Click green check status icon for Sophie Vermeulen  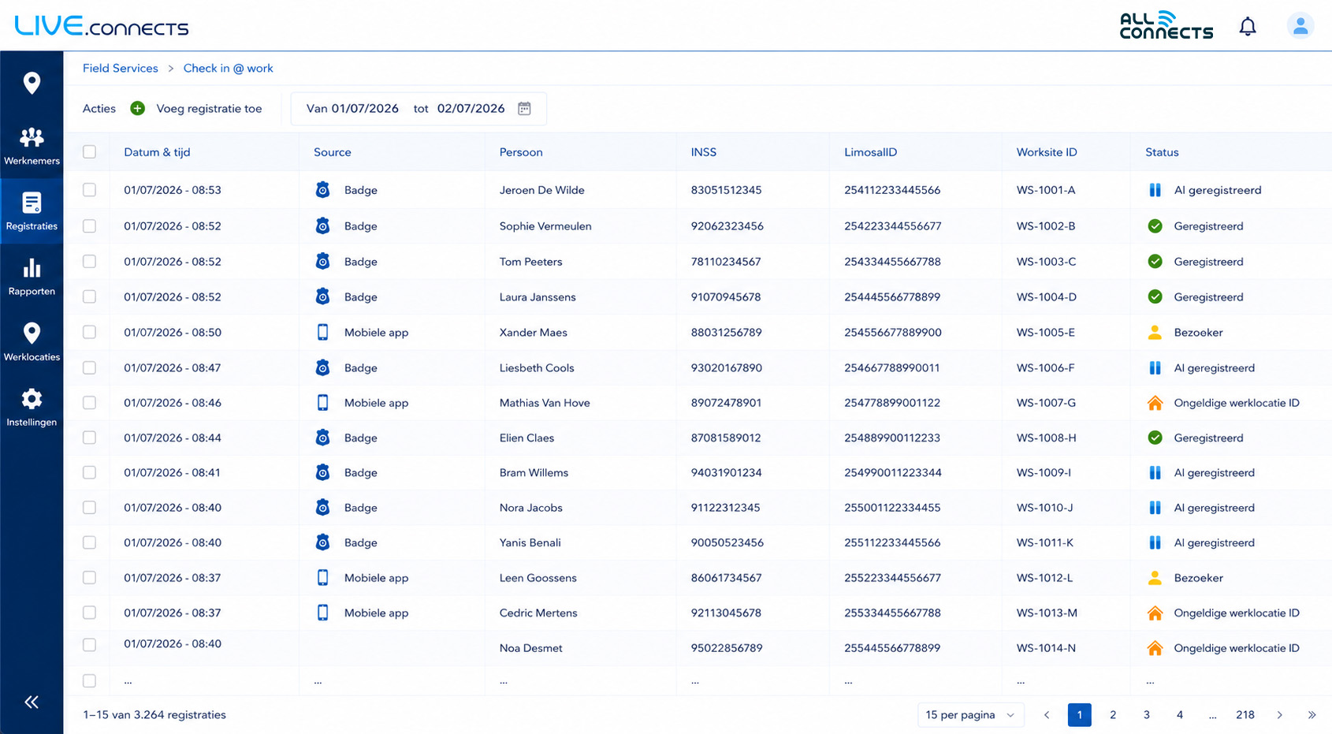tap(1155, 226)
